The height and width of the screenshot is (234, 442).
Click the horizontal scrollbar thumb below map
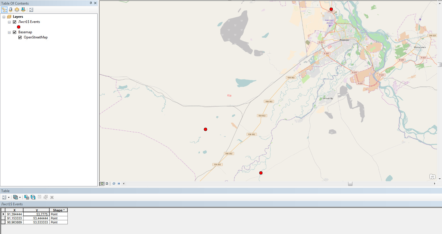pyautogui.click(x=350, y=184)
